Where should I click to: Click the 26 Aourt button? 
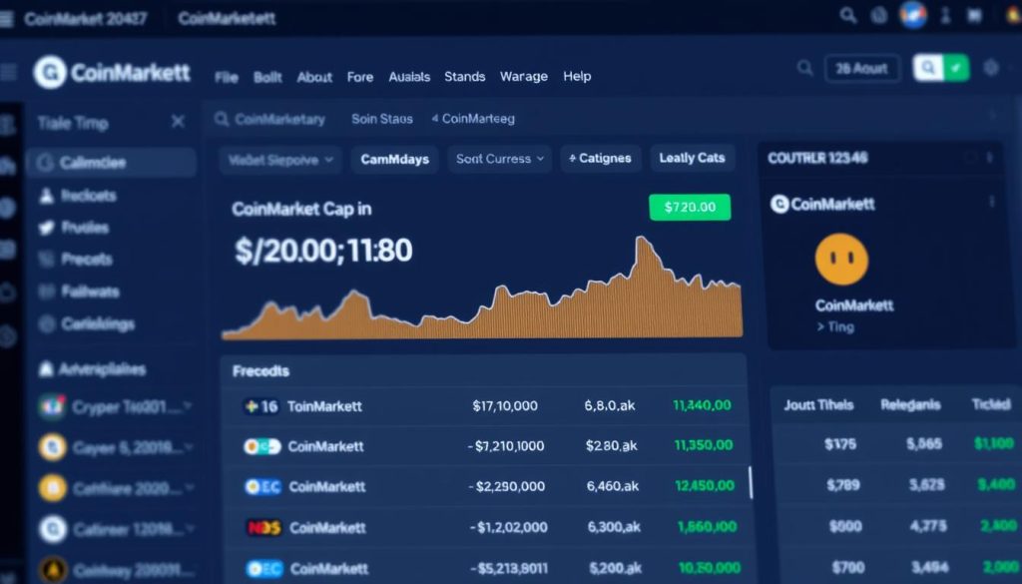click(861, 69)
